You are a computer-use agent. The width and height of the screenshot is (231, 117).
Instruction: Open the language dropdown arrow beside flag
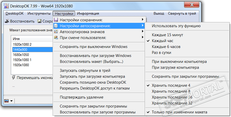[x=12, y=101]
